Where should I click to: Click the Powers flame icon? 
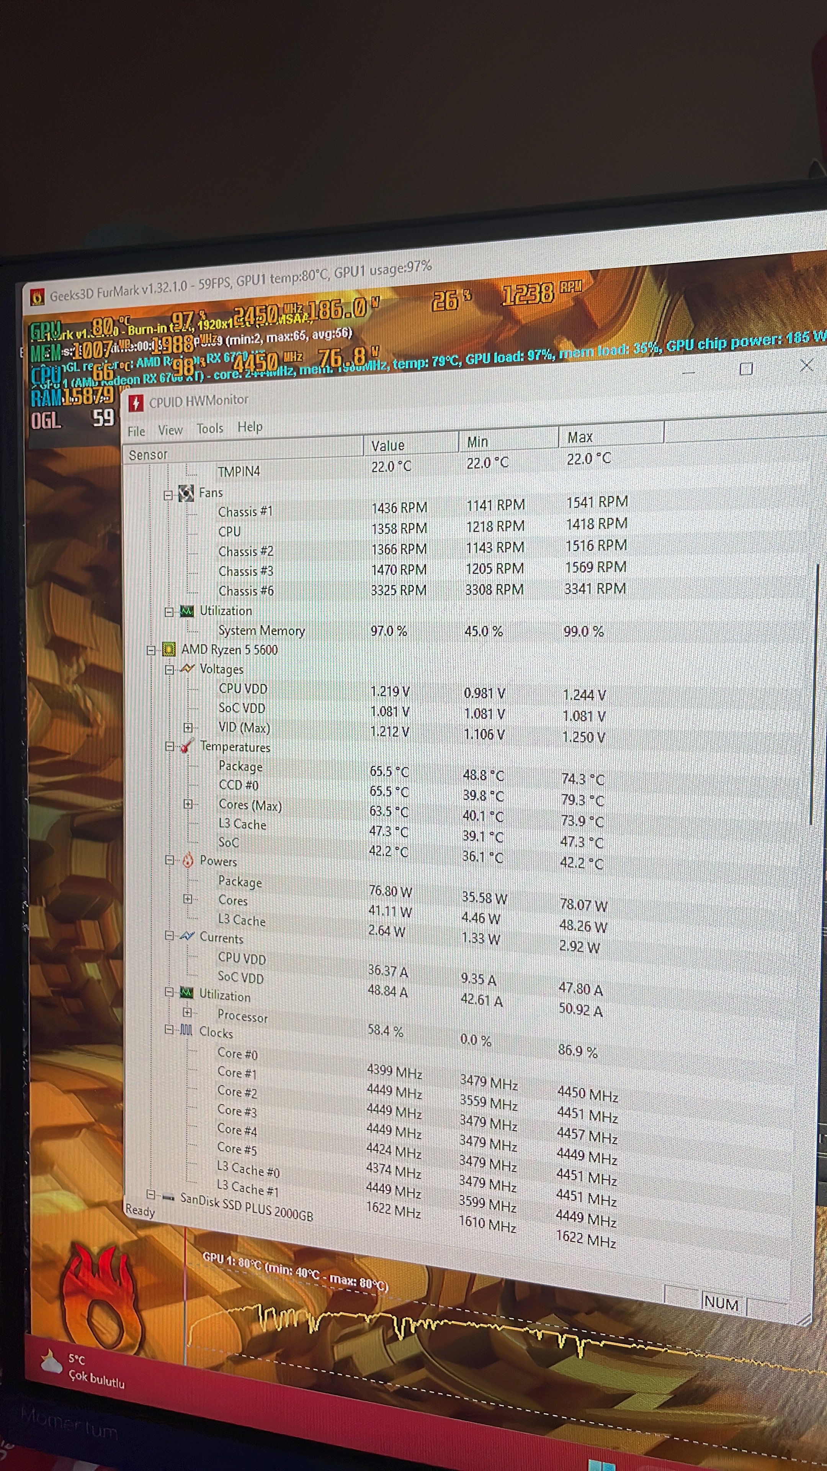tap(188, 860)
